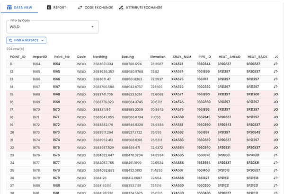Click the HEAT_AHEAD column header
Image resolution: width=284 pixels, height=194 pixels.
click(x=230, y=57)
